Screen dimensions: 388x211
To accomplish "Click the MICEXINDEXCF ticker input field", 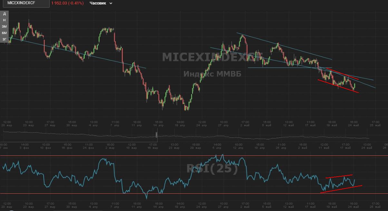I will (26, 3).
